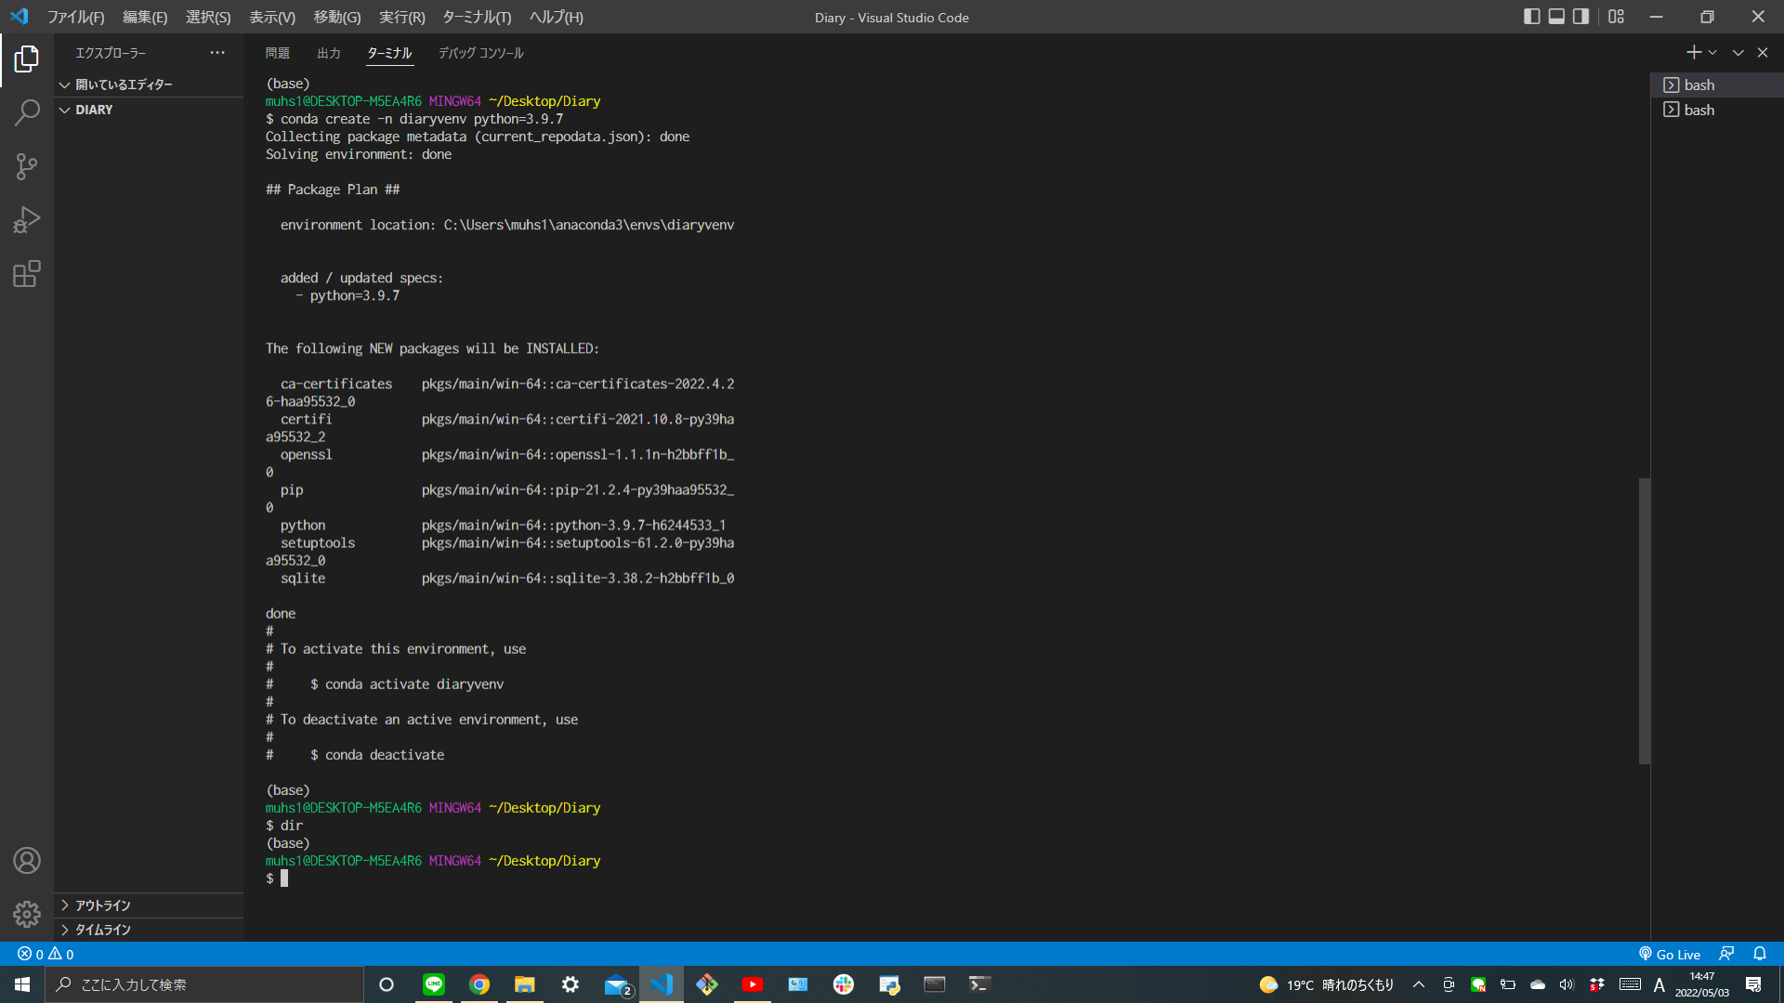Screen dimensions: 1784x1003
Task: Open the Windows action center icon
Action: [x=1753, y=984]
